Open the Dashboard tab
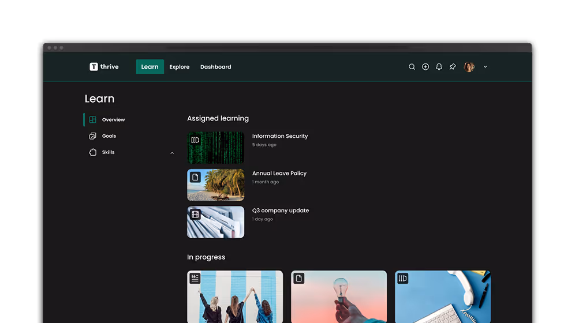The width and height of the screenshot is (575, 323). pyautogui.click(x=216, y=67)
